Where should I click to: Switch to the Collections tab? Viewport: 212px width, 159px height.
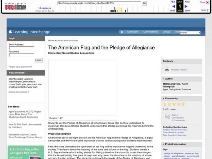(132, 32)
